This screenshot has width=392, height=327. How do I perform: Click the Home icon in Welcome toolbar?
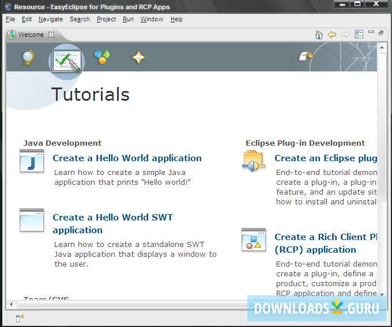click(319, 35)
